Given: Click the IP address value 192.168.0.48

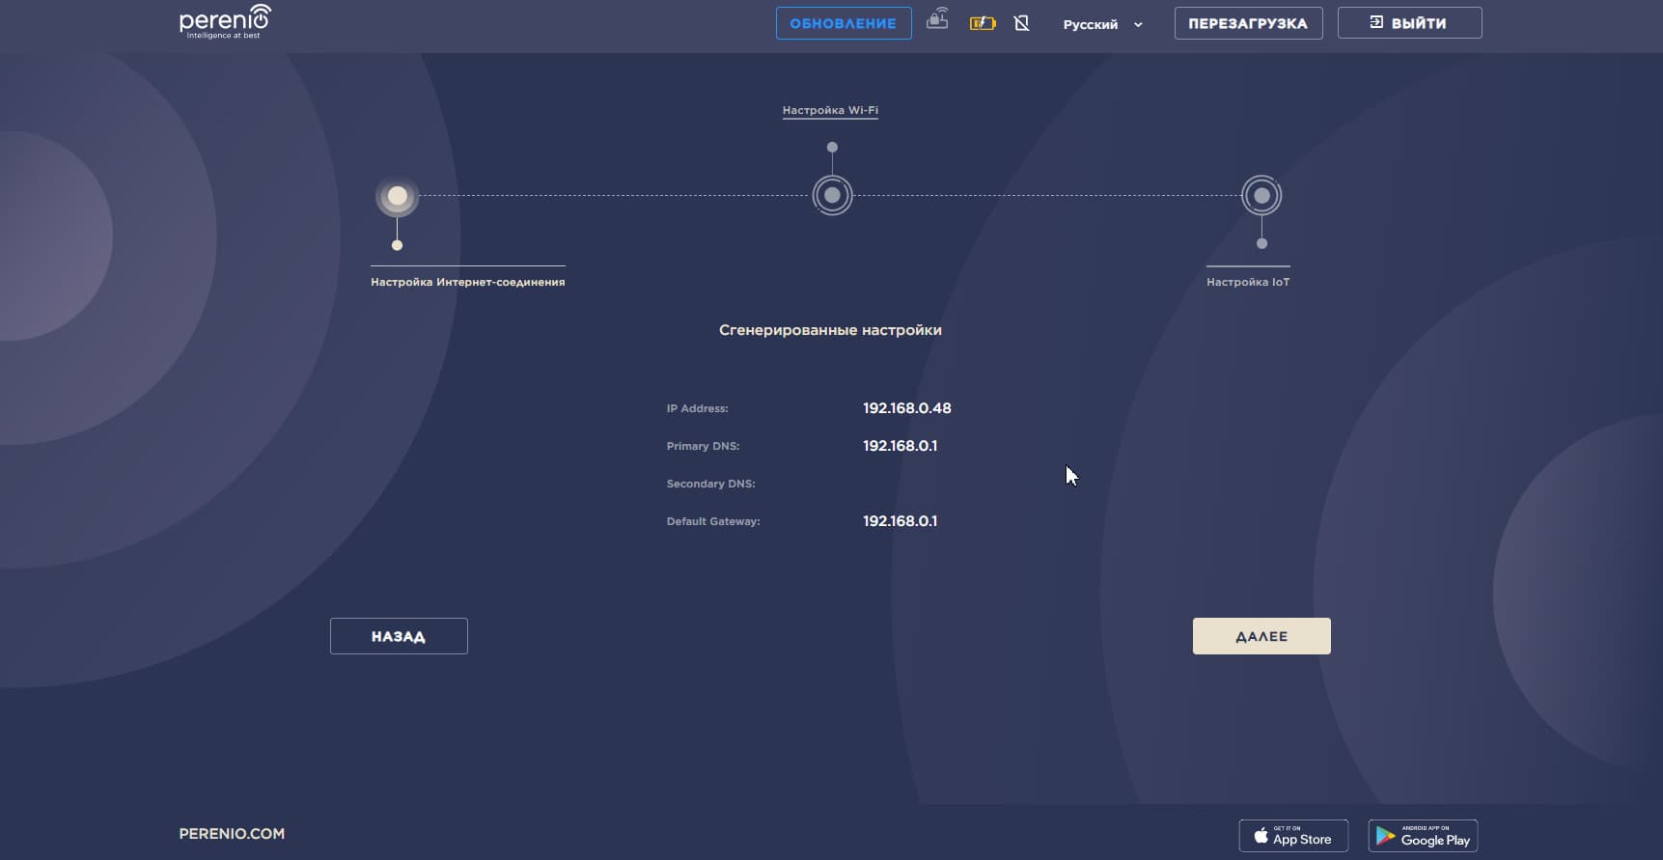Looking at the screenshot, I should tap(907, 408).
